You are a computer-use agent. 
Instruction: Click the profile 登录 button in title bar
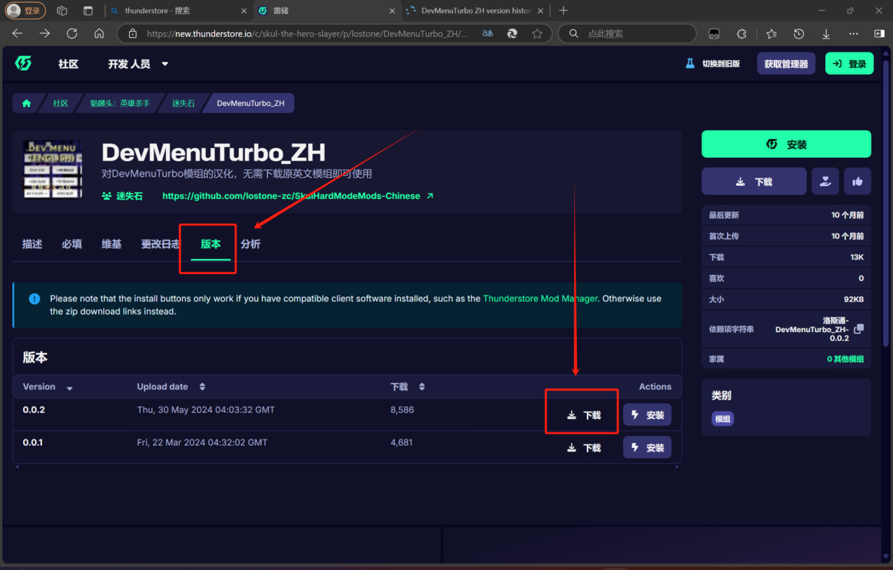pyautogui.click(x=25, y=10)
